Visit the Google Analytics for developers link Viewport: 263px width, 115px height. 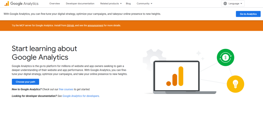click(81, 96)
